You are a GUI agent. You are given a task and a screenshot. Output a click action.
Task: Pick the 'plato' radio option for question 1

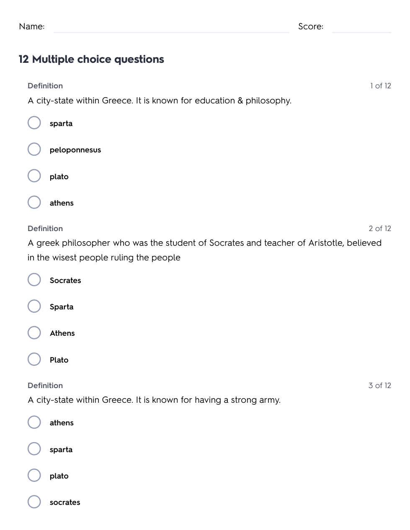point(34,176)
